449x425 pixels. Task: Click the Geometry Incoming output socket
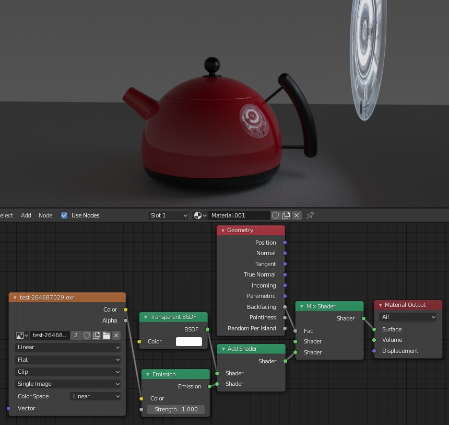(285, 285)
